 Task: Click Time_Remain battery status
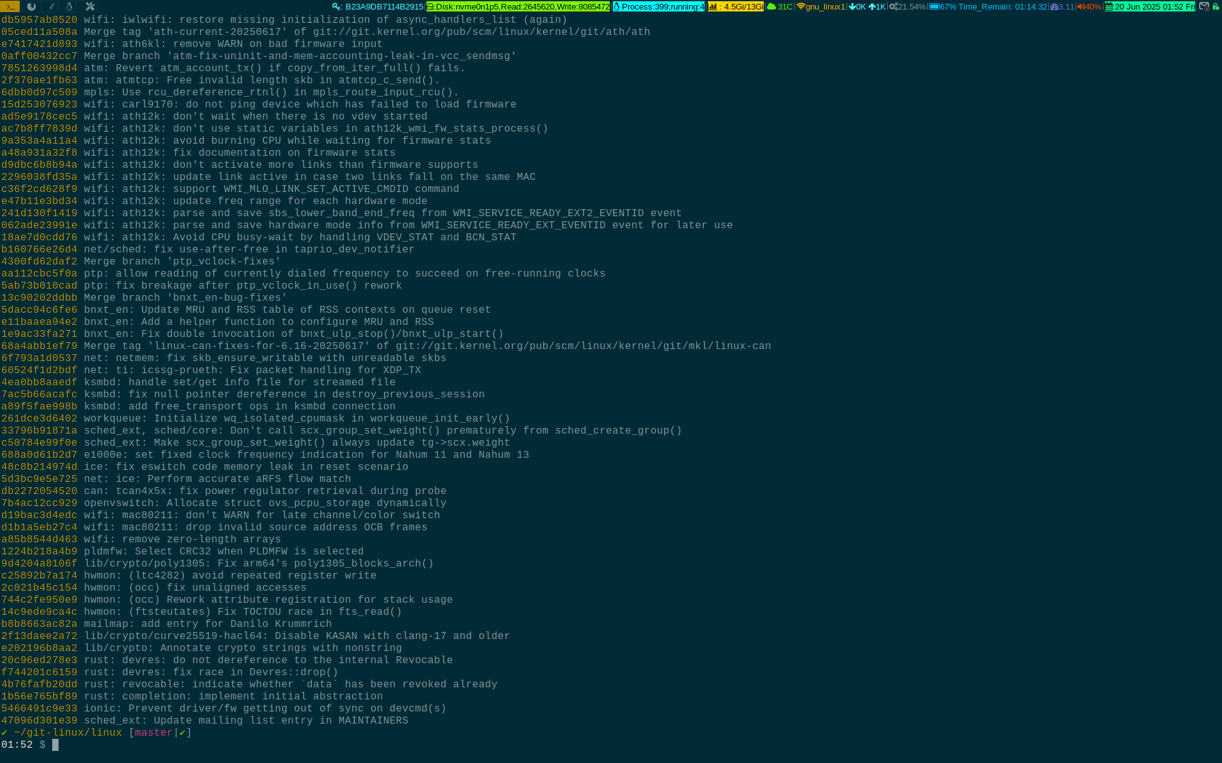pos(1002,6)
